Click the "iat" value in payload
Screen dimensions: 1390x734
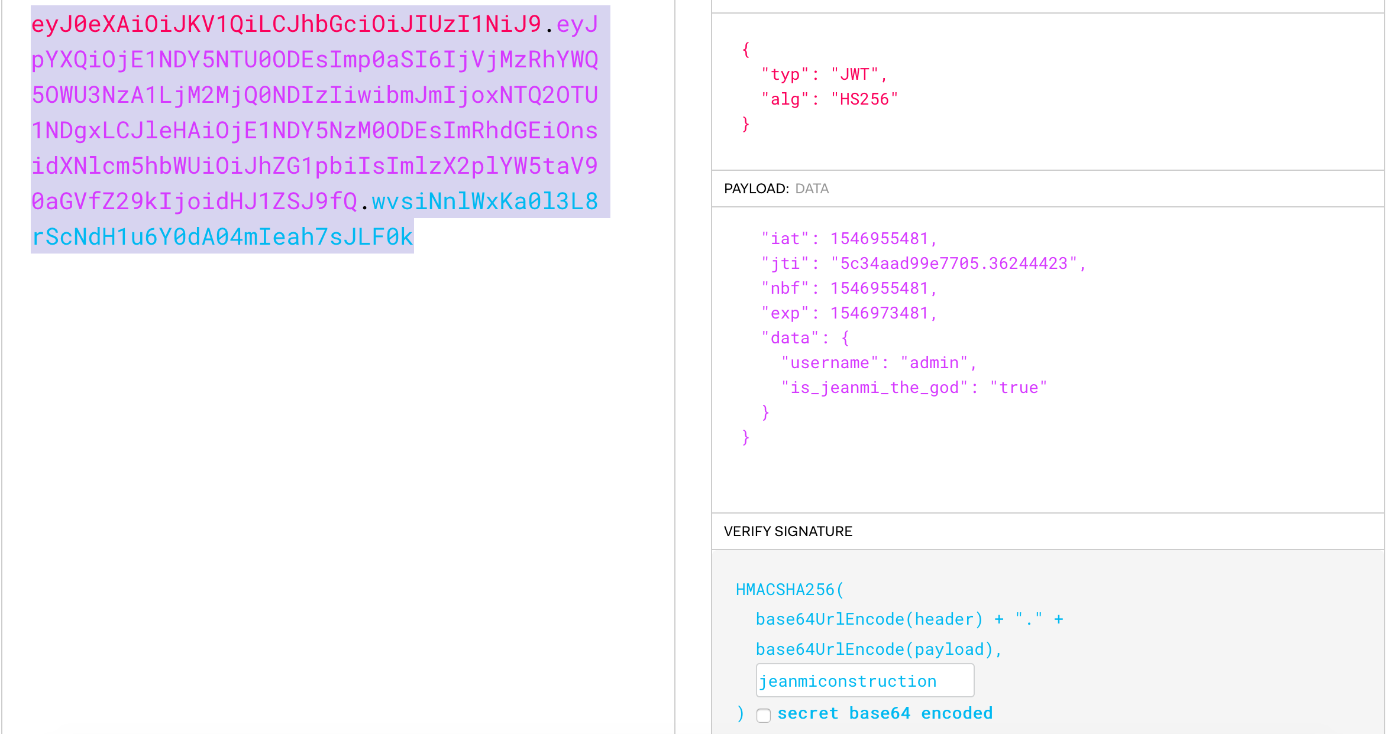879,239
